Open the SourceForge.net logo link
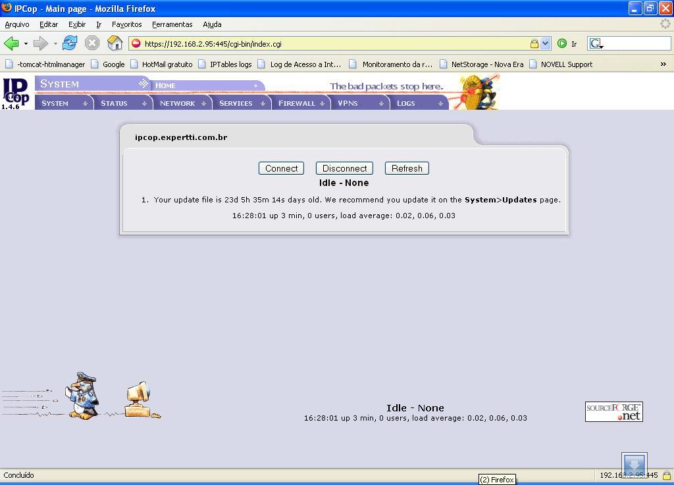The image size is (674, 485). coord(613,411)
